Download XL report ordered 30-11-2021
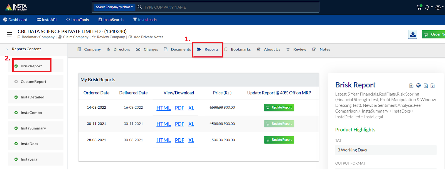 [x=191, y=124]
